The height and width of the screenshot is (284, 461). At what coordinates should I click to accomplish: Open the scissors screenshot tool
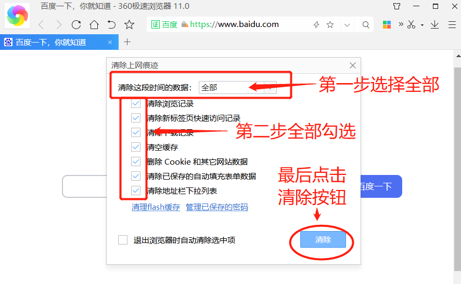coord(411,24)
